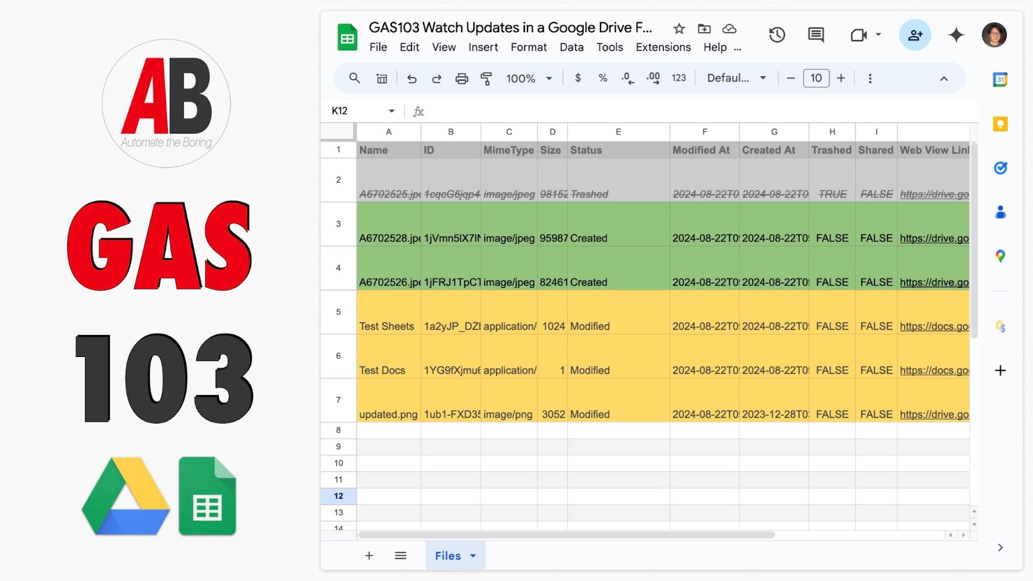
Task: Open the Help menu
Action: (715, 47)
